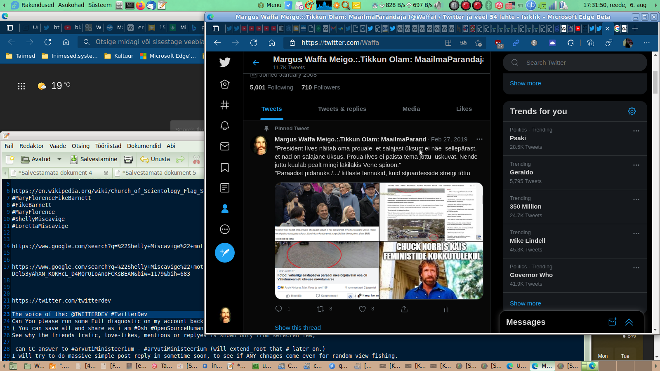Save document in text editor (Salvestamine)
This screenshot has width=660, height=371.
(94, 159)
